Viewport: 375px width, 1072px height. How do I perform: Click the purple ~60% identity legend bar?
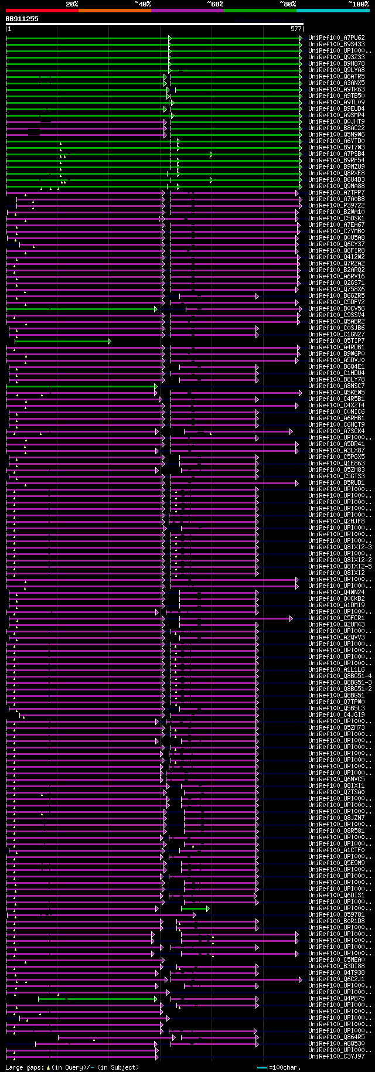coord(187,11)
